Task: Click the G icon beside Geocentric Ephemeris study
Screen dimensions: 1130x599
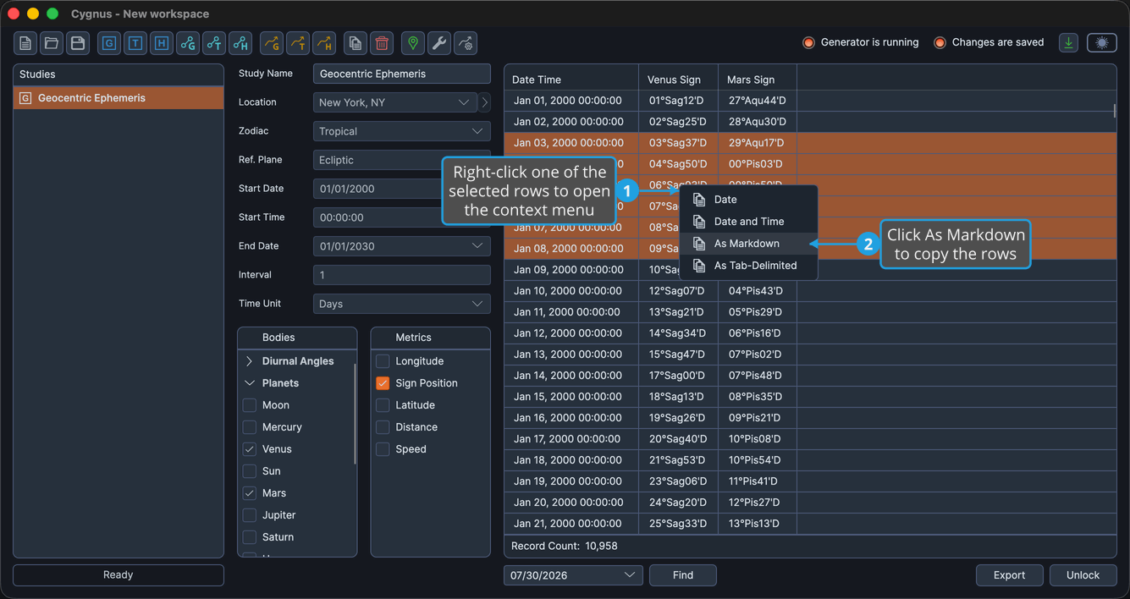Action: [25, 98]
